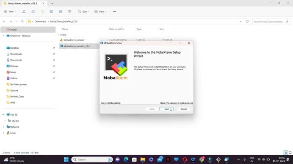Open Desktop in the navigation pane
Image resolution: width=293 pixels, height=164 pixels.
(x=14, y=48)
